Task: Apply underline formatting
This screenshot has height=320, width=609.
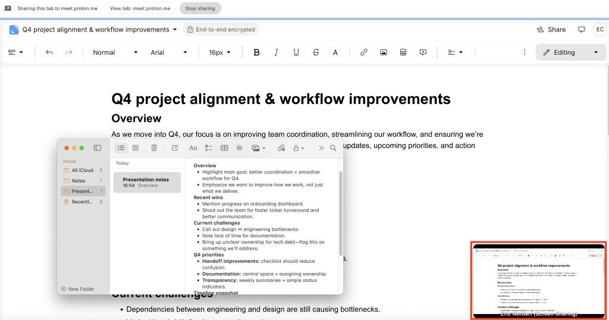Action: pos(296,52)
